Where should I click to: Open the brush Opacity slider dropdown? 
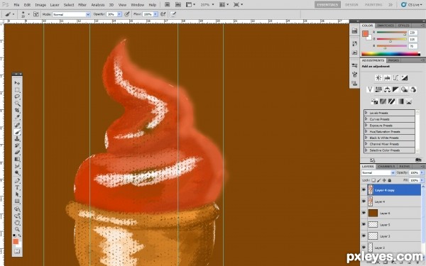119,14
